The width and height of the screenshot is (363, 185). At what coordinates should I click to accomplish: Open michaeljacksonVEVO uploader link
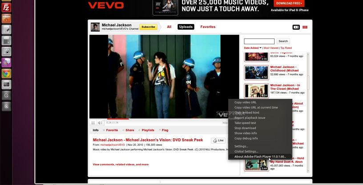pos(113,145)
